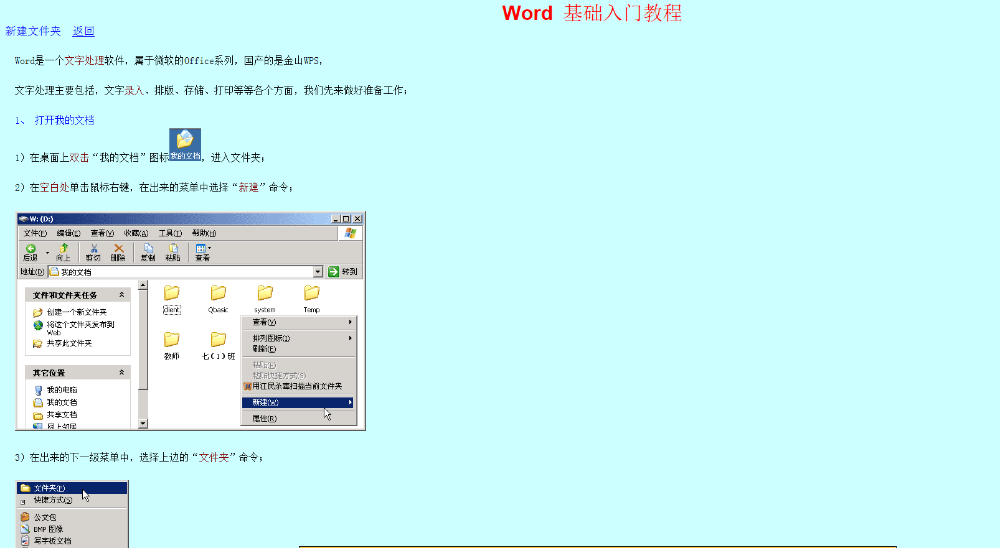Click the 粘贴 paste toolbar icon
The image size is (1000, 548).
click(x=173, y=248)
